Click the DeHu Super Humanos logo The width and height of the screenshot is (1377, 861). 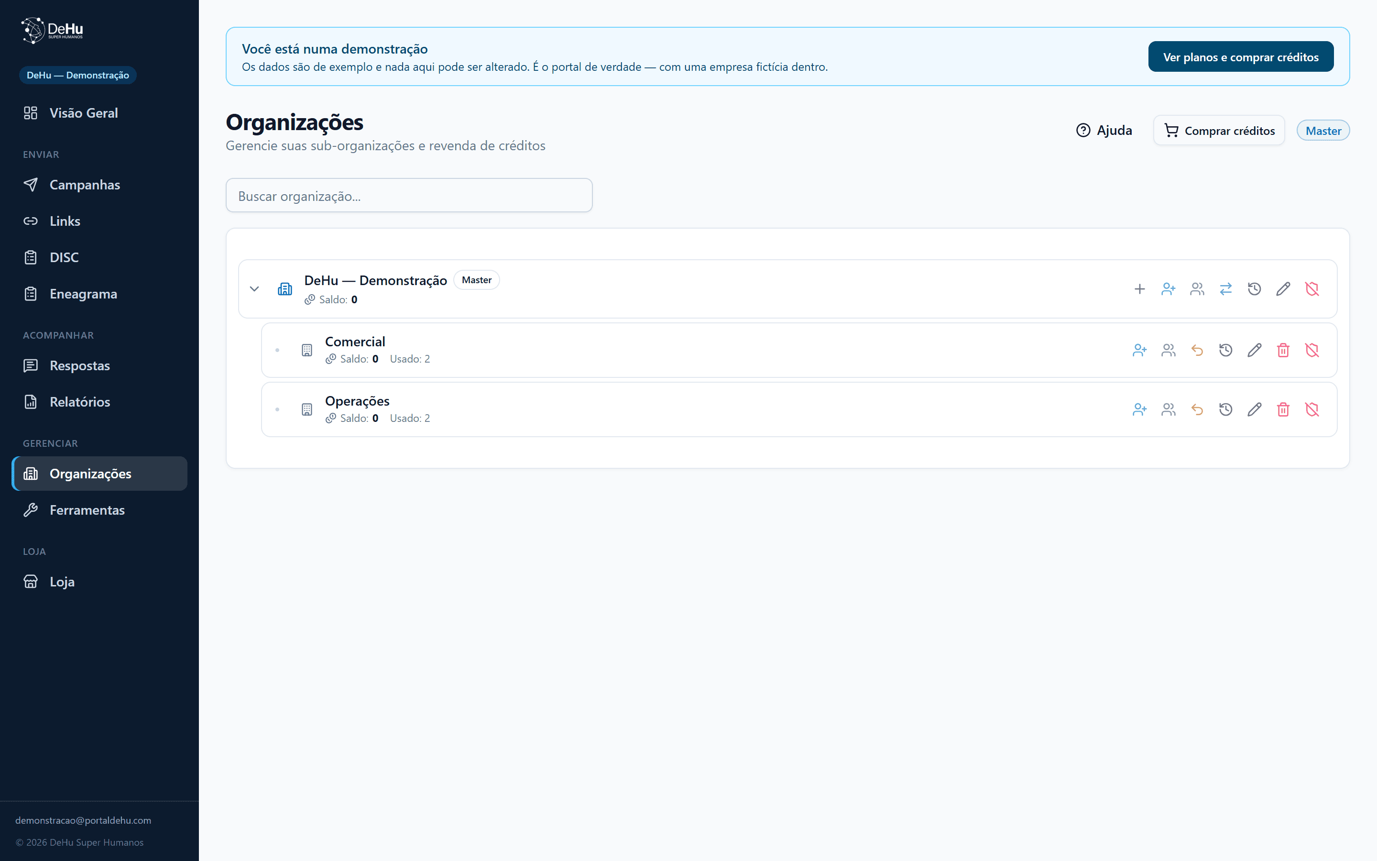tap(52, 30)
